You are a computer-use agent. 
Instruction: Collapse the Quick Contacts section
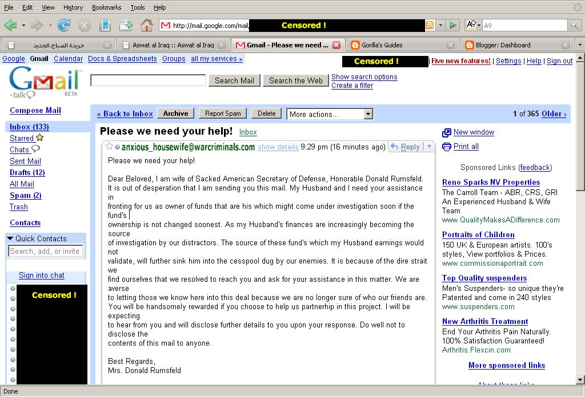10,238
